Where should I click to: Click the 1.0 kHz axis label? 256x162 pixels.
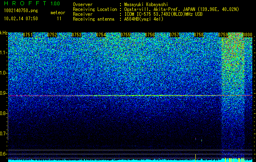click(3, 73)
